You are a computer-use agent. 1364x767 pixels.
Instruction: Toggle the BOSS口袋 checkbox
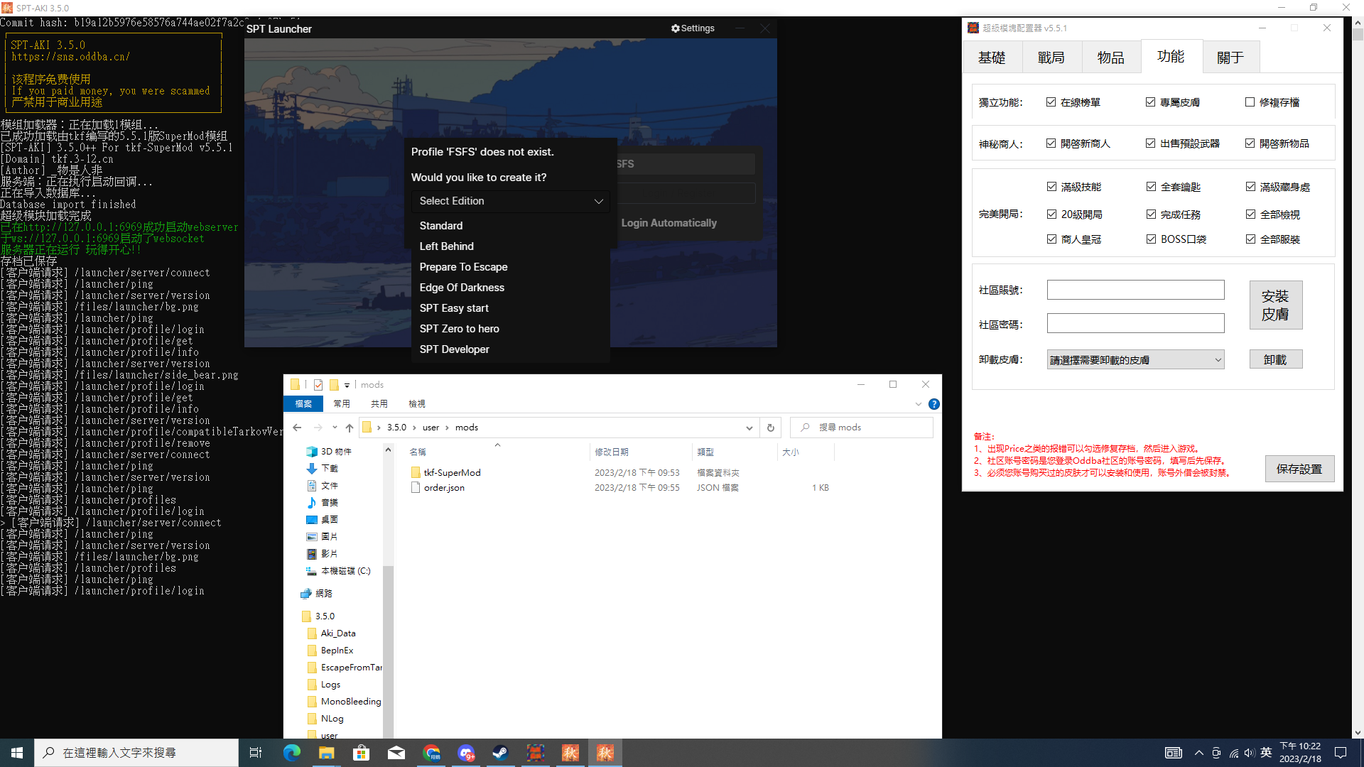(x=1151, y=239)
